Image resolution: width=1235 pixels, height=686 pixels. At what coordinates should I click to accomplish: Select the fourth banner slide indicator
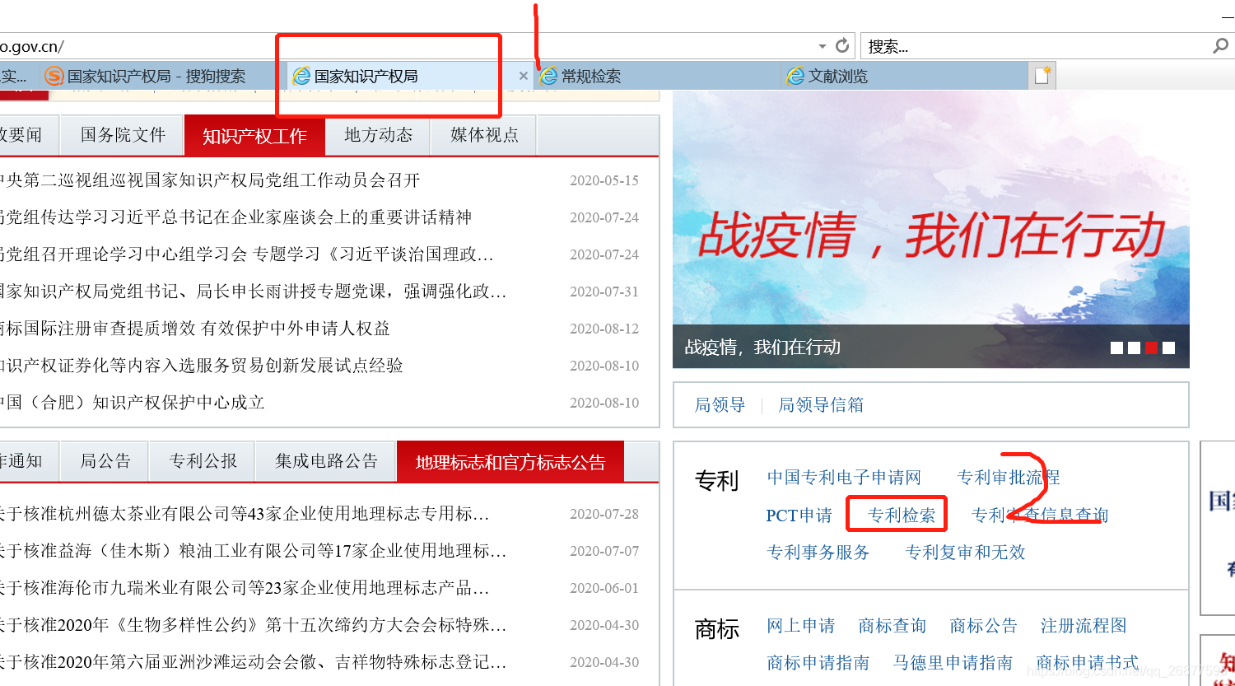click(1168, 348)
